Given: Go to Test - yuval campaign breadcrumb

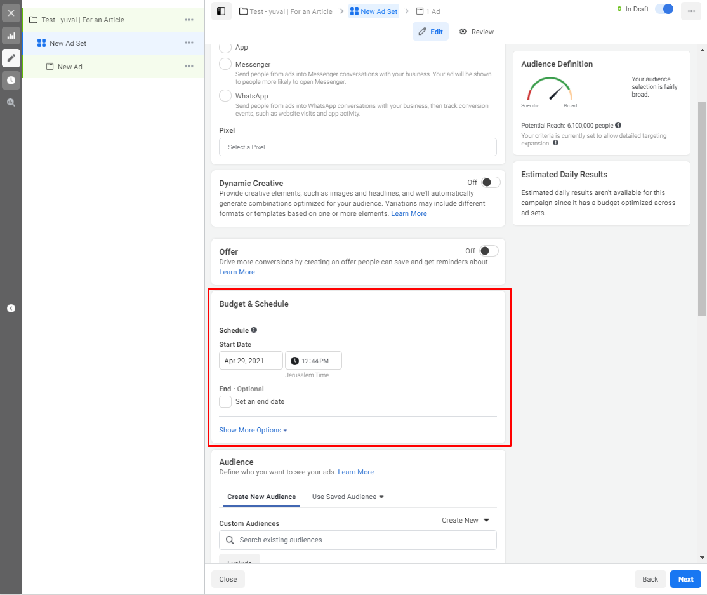Looking at the screenshot, I should [x=286, y=11].
